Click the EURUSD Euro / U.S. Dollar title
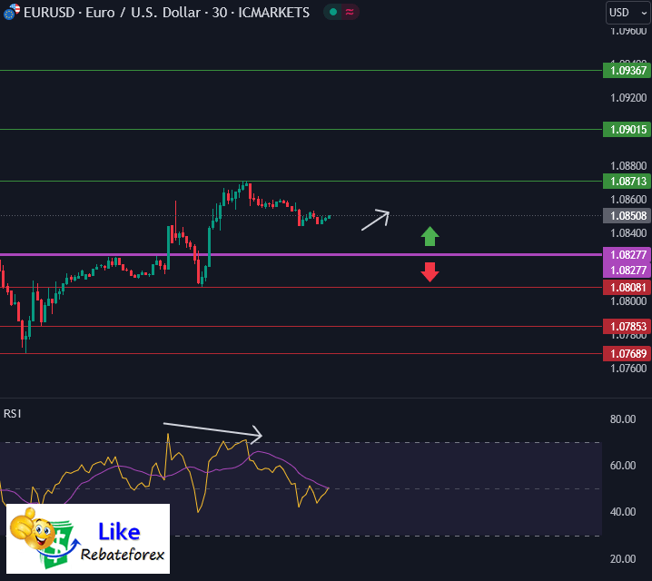This screenshot has width=652, height=581. click(165, 13)
